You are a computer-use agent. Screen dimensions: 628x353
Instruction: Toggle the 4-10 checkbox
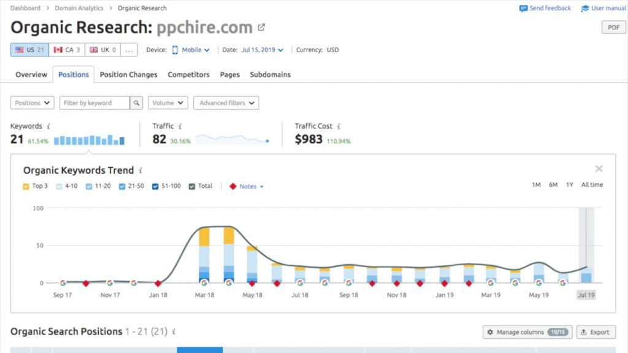(x=59, y=186)
